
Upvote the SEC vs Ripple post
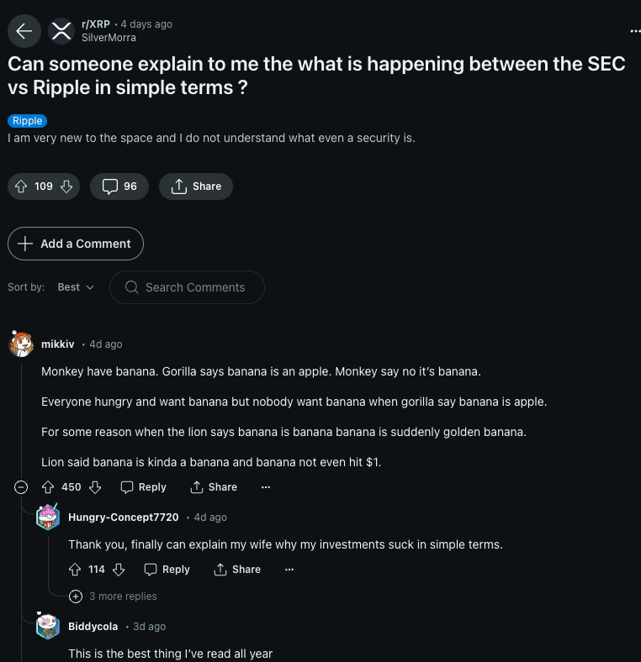point(22,187)
